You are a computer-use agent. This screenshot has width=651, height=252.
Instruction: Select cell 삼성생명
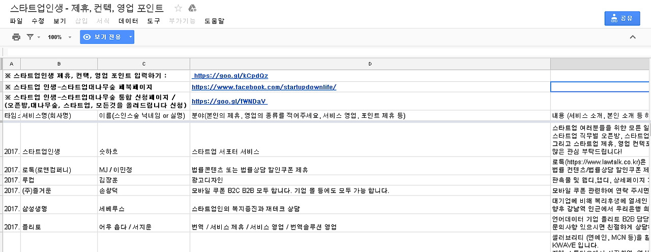coord(59,205)
